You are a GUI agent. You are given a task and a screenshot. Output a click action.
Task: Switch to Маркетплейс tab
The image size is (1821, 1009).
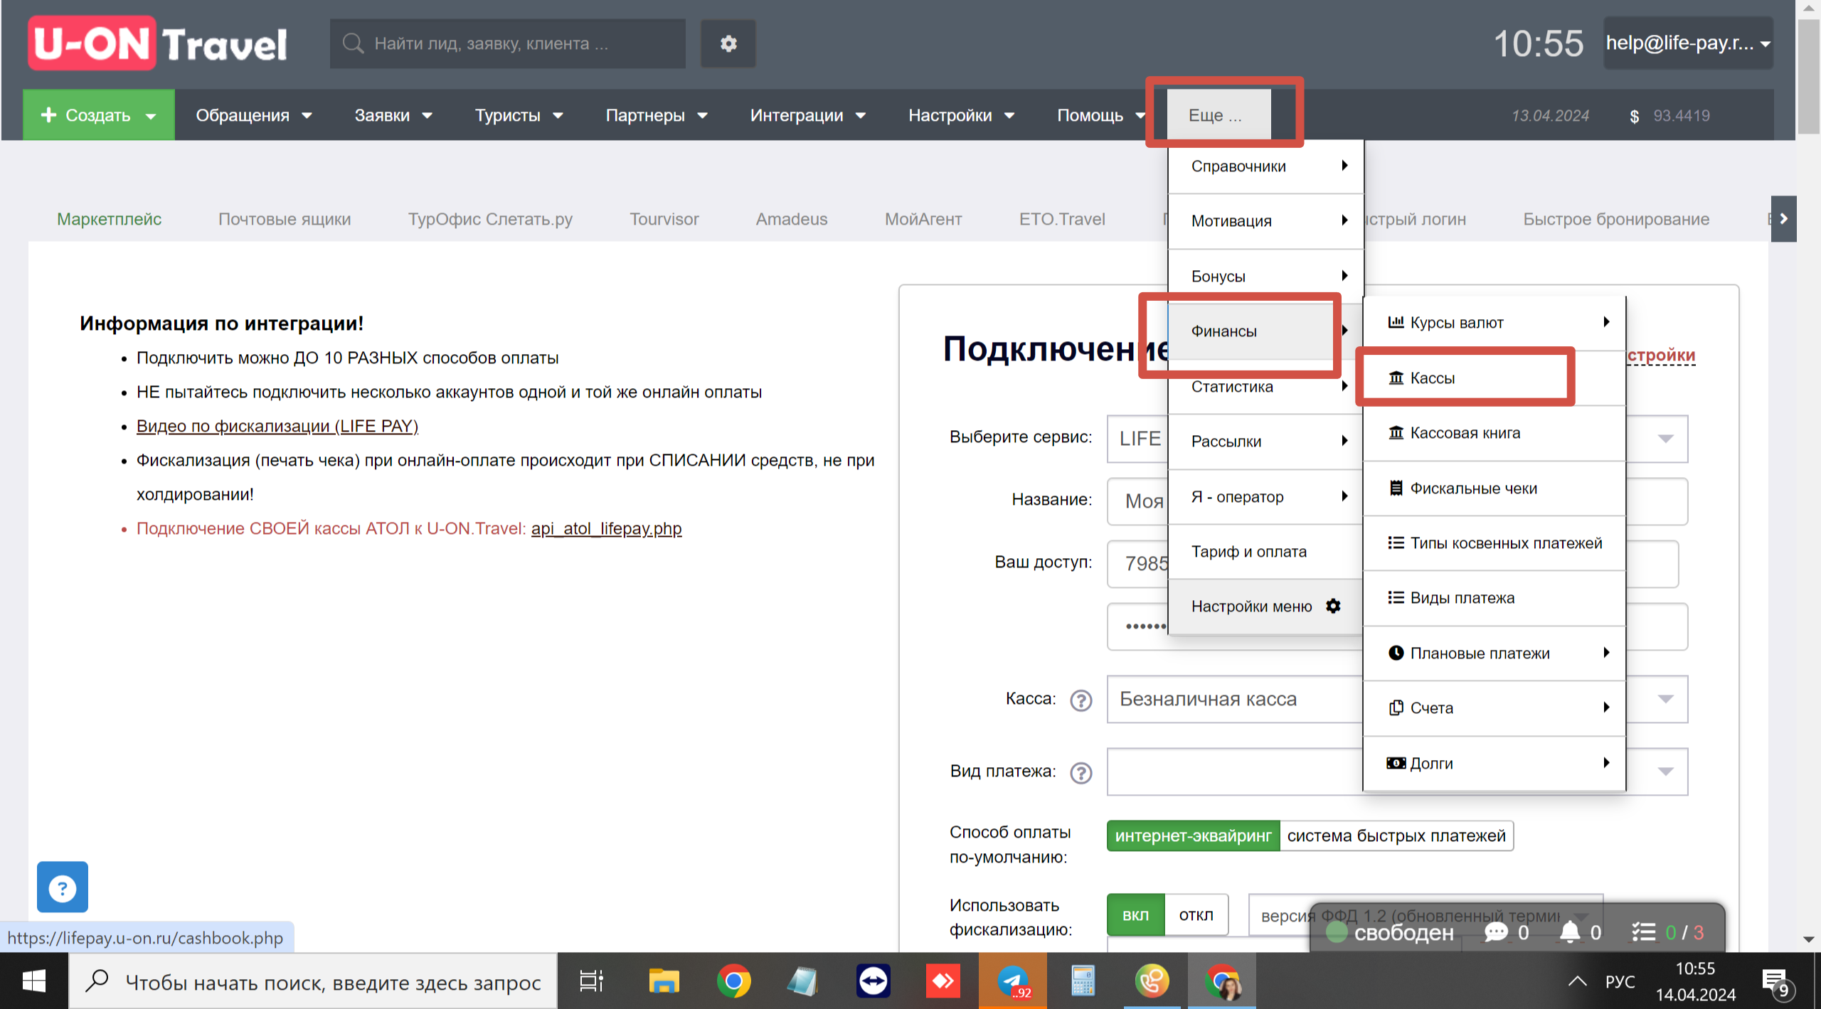110,219
